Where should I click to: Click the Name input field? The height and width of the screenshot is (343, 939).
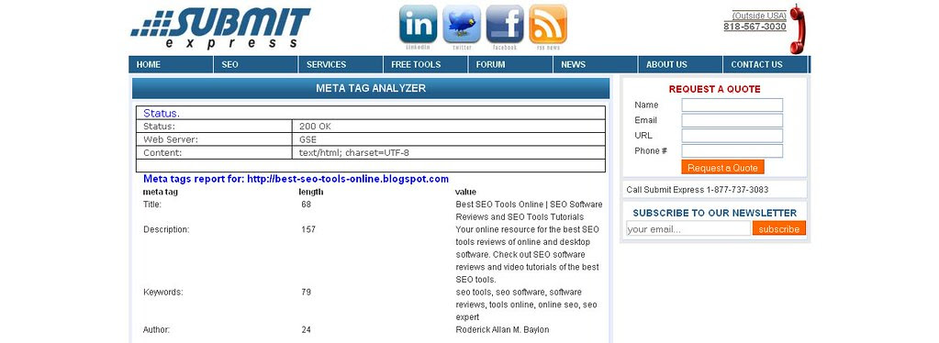click(x=732, y=105)
